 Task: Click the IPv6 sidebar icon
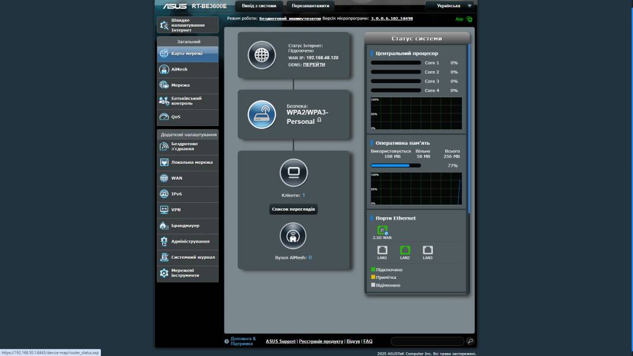(164, 194)
